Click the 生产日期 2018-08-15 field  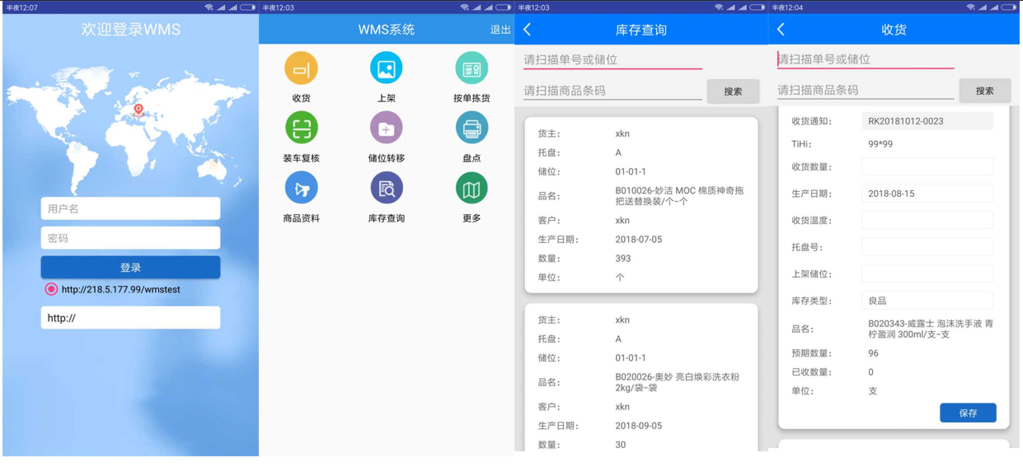coord(927,194)
